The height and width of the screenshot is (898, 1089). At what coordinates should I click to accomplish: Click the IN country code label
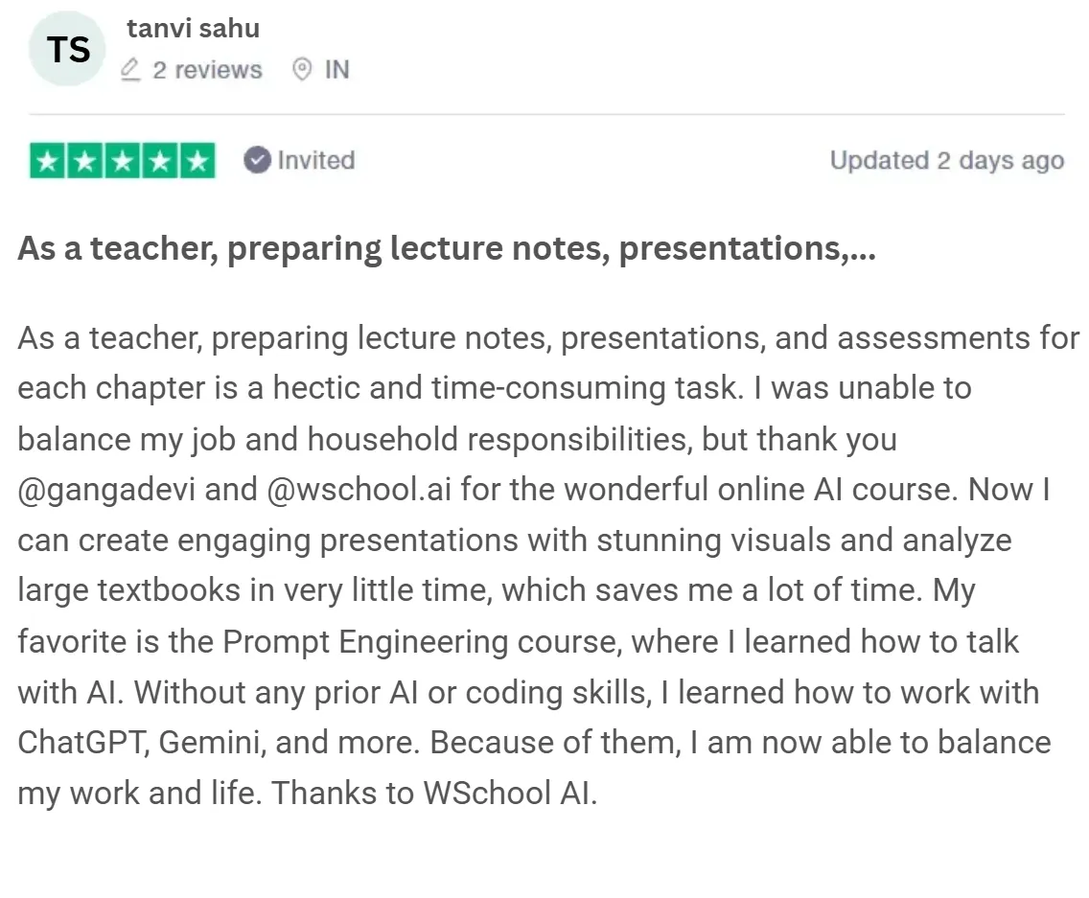pyautogui.click(x=336, y=69)
